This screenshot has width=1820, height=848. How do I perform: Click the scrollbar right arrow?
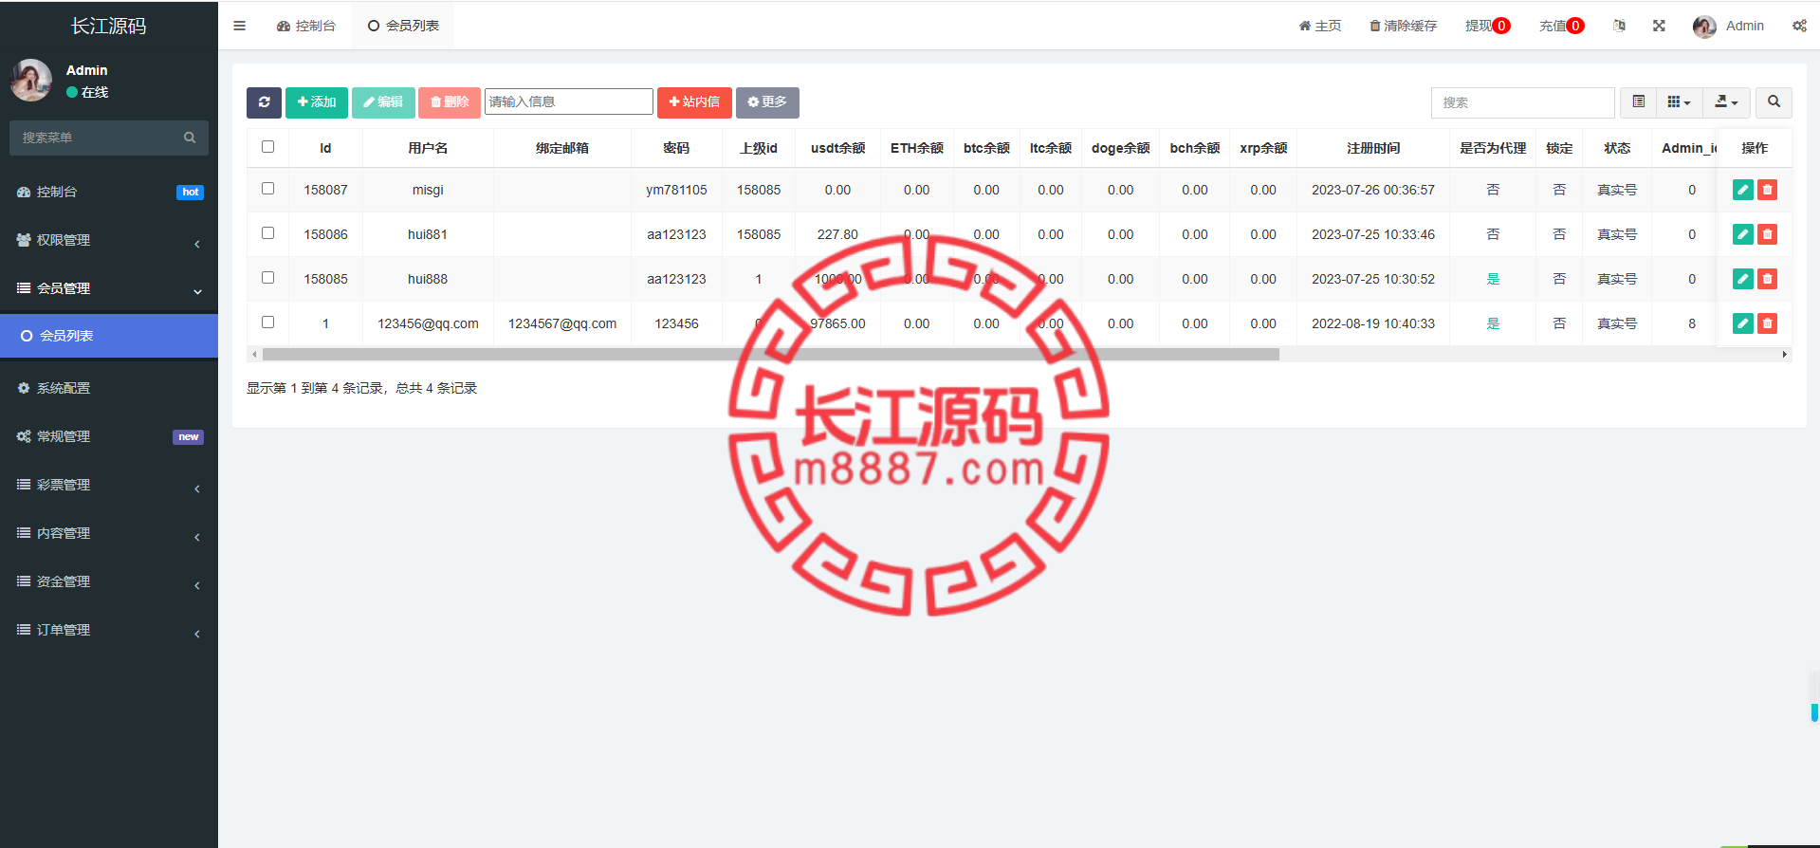(x=1785, y=354)
